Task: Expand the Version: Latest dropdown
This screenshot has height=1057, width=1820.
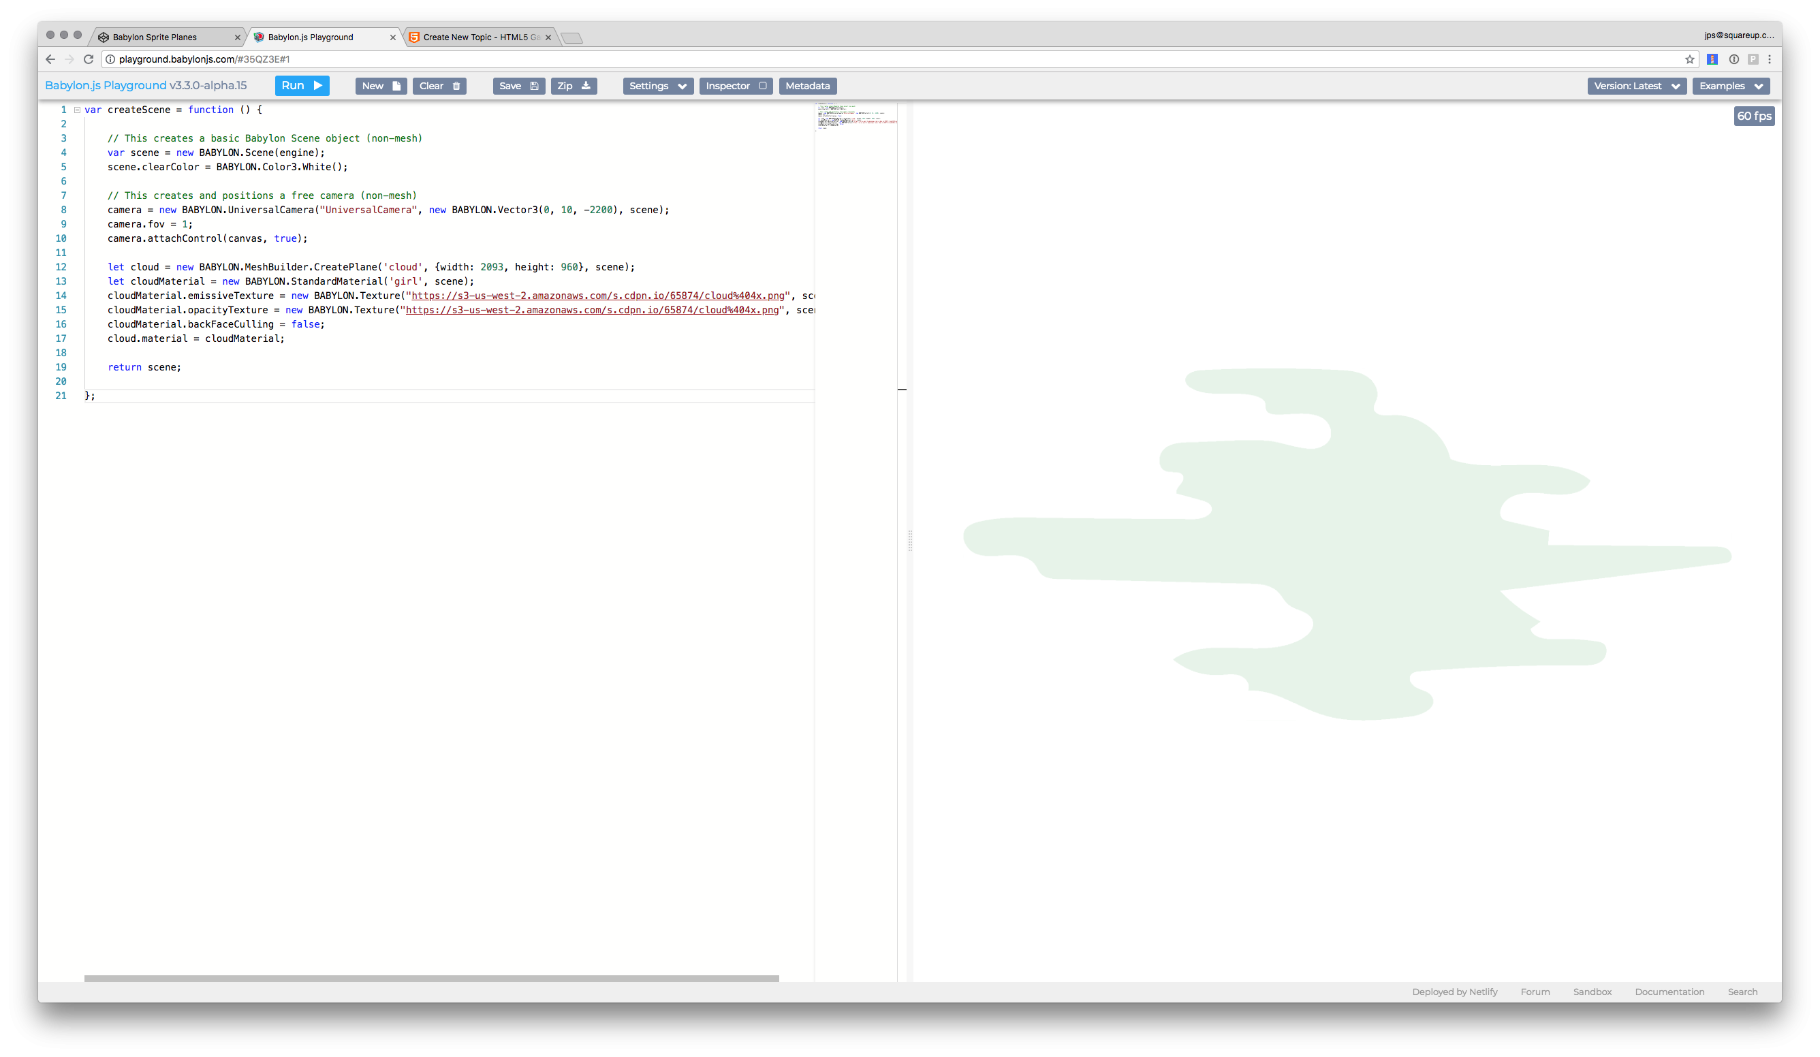Action: (1637, 86)
